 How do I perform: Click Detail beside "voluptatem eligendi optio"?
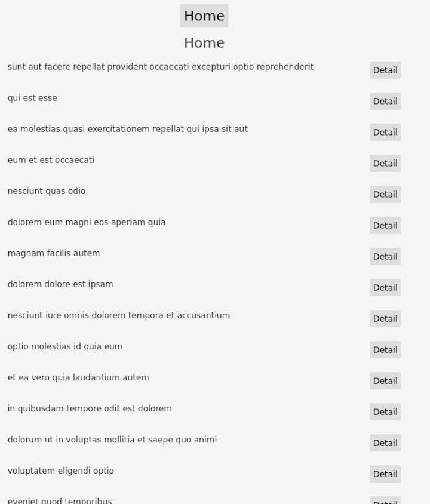(385, 474)
